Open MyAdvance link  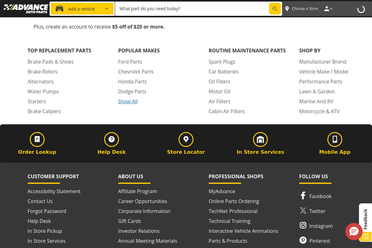[222, 191]
